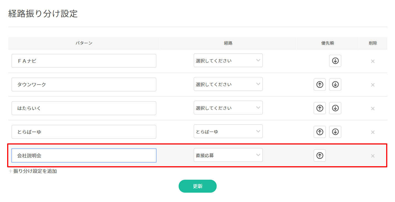Screen dimensions: 395x202
Task: Remove the はたらいく pattern row
Action: [373, 108]
